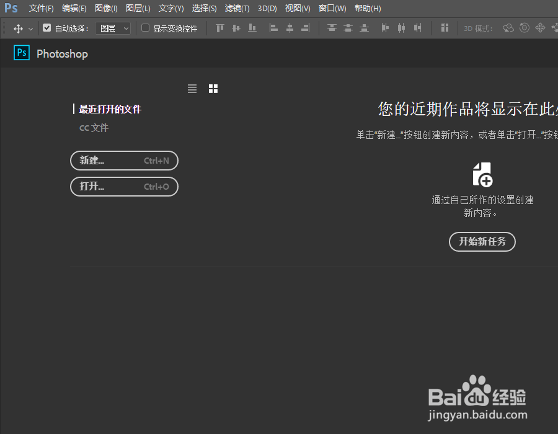Select the Move tool icon
Screen dimensions: 558x434
(x=18, y=29)
